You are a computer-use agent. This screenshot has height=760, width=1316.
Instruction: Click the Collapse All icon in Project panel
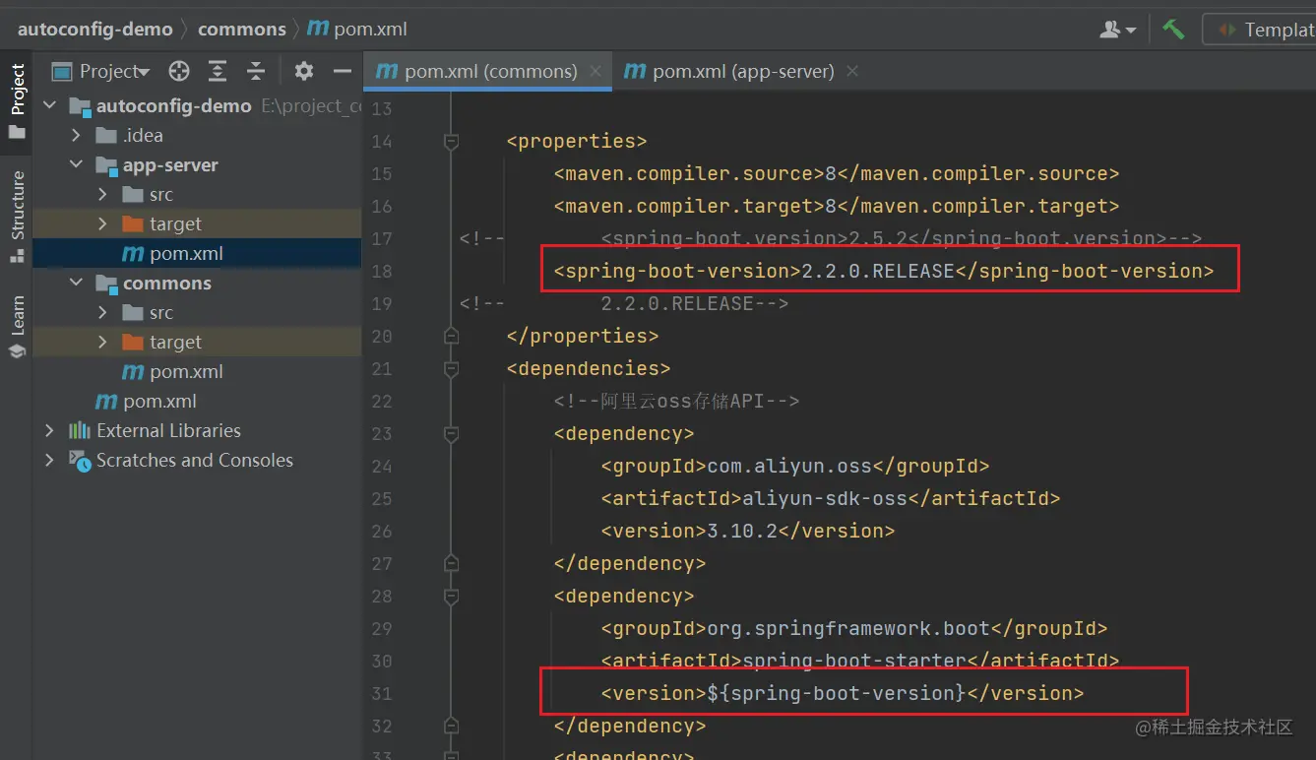(256, 71)
